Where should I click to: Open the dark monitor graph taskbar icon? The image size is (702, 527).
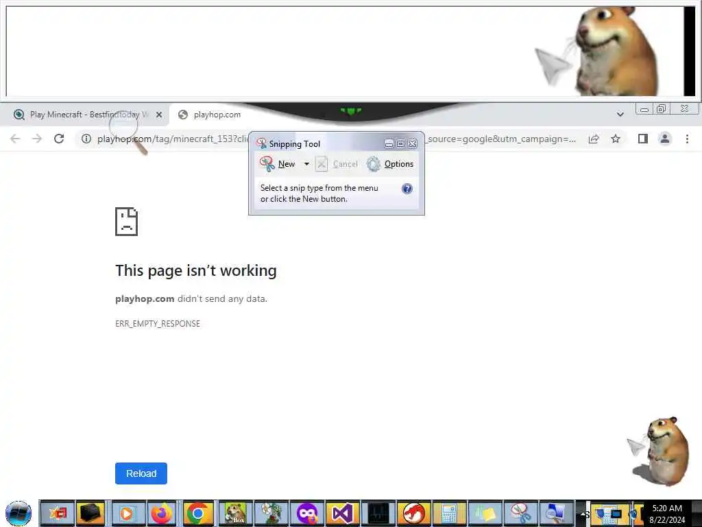[x=378, y=513]
